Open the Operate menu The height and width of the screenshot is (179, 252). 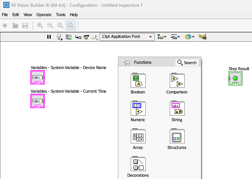(44, 15)
